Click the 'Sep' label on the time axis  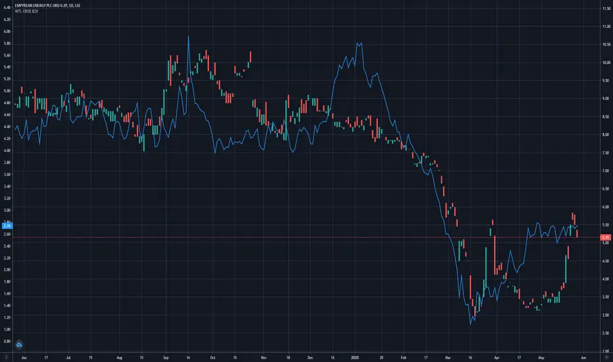coord(166,357)
